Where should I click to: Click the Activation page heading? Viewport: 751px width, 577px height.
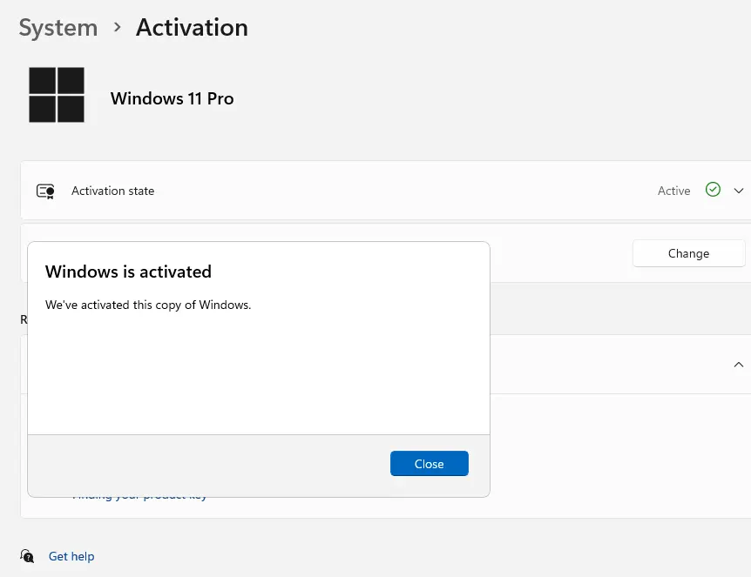point(192,27)
